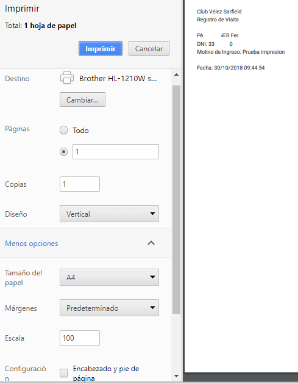298x384 pixels.
Task: Click the Cancelar button
Action: coord(149,48)
